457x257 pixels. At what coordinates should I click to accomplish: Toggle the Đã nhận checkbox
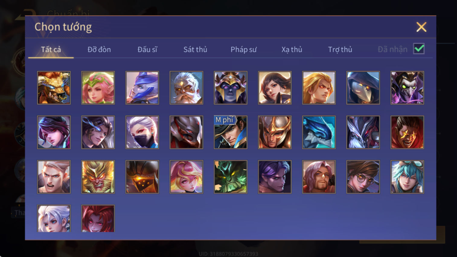pyautogui.click(x=419, y=49)
